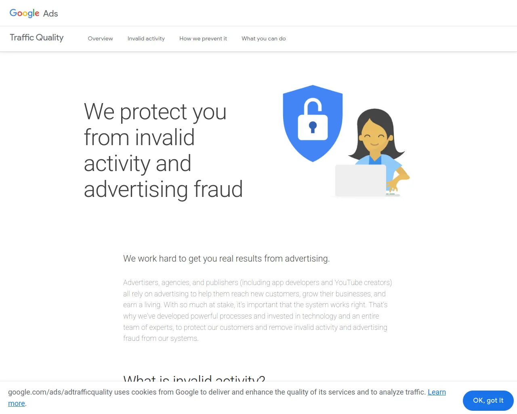Click the Advertisers, agencies, and publishers paragraph
This screenshot has width=517, height=414.
point(257,310)
